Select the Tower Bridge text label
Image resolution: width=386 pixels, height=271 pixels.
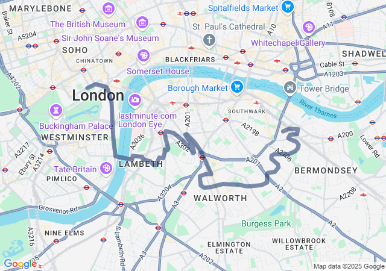click(324, 89)
